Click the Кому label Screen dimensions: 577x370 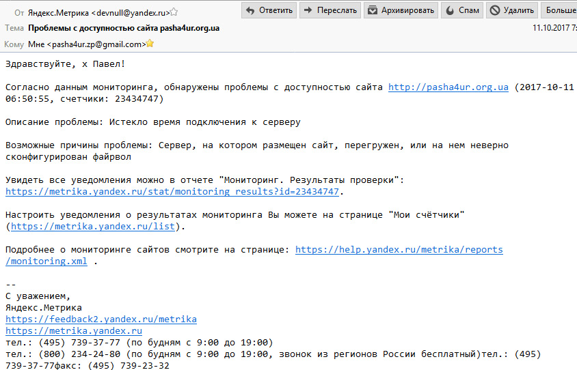[x=14, y=44]
